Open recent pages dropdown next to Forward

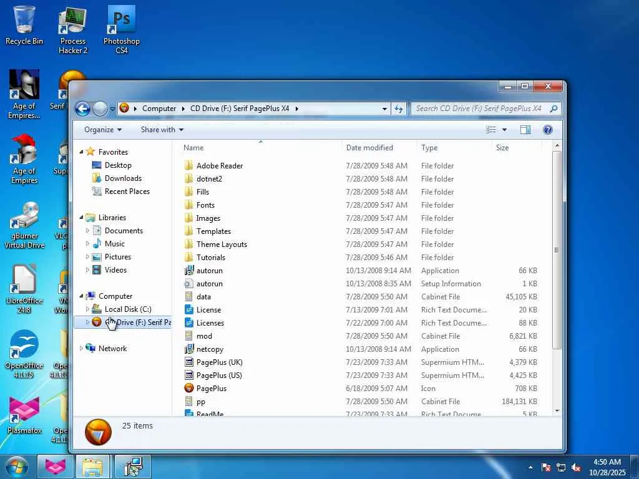[112, 109]
